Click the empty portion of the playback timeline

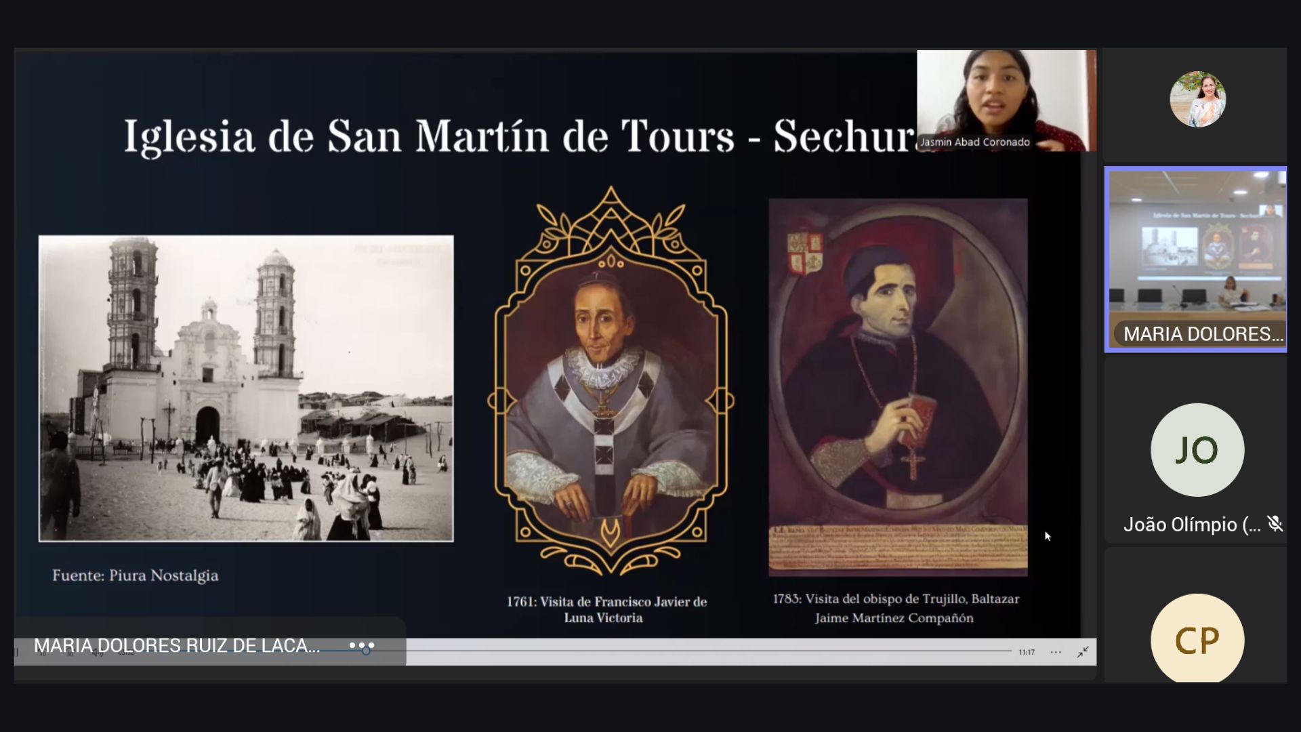678,651
